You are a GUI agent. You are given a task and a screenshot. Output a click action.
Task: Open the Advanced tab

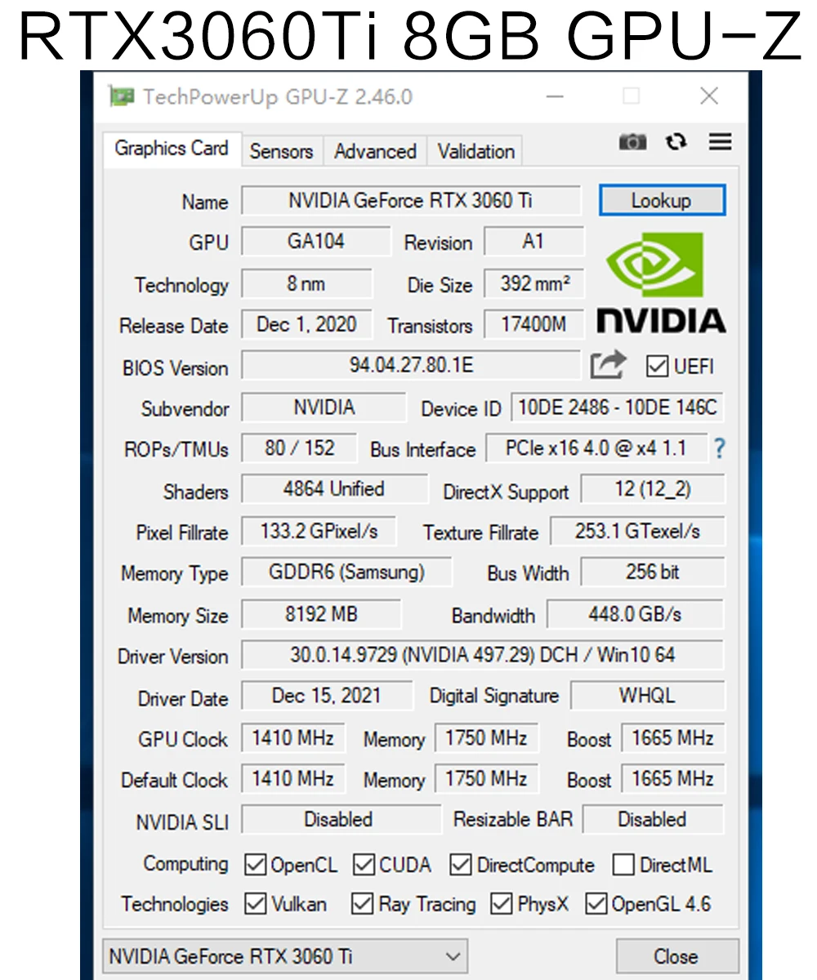coord(375,151)
